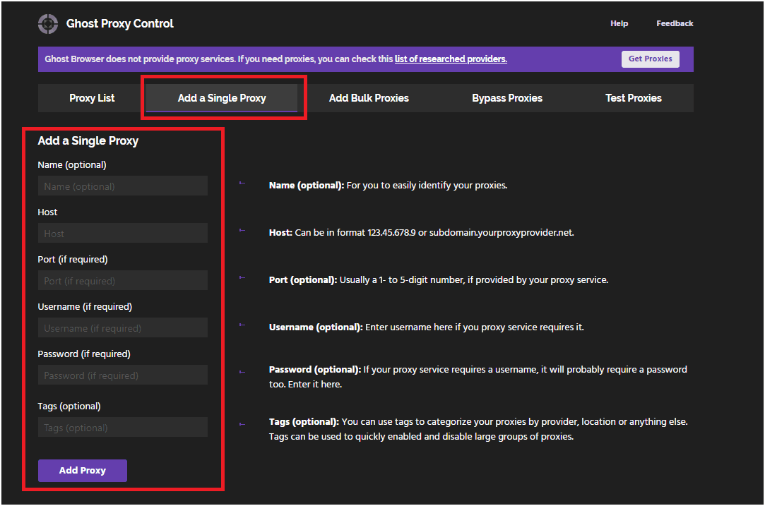This screenshot has height=506, width=765.
Task: Select the Proxy List tab
Action: pyautogui.click(x=91, y=97)
